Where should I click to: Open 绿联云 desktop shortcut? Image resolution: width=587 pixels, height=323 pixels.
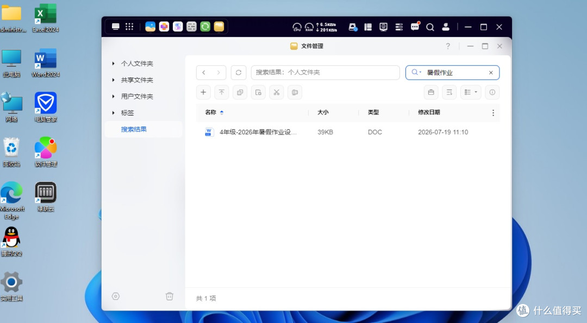point(45,197)
